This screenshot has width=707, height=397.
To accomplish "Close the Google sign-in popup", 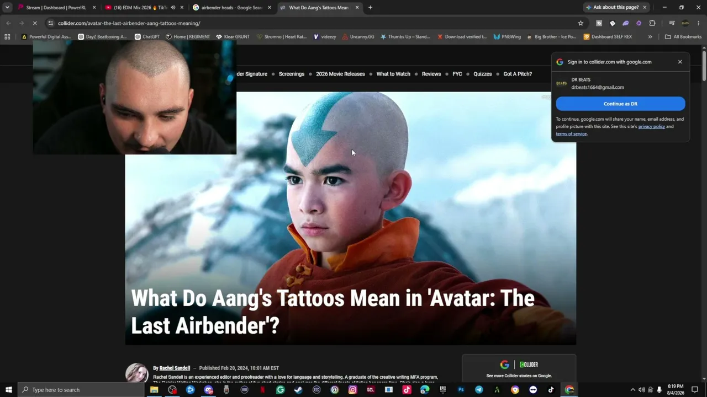I will (x=680, y=62).
